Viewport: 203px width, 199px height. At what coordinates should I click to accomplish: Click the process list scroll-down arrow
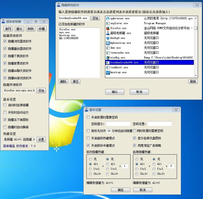(x=196, y=76)
